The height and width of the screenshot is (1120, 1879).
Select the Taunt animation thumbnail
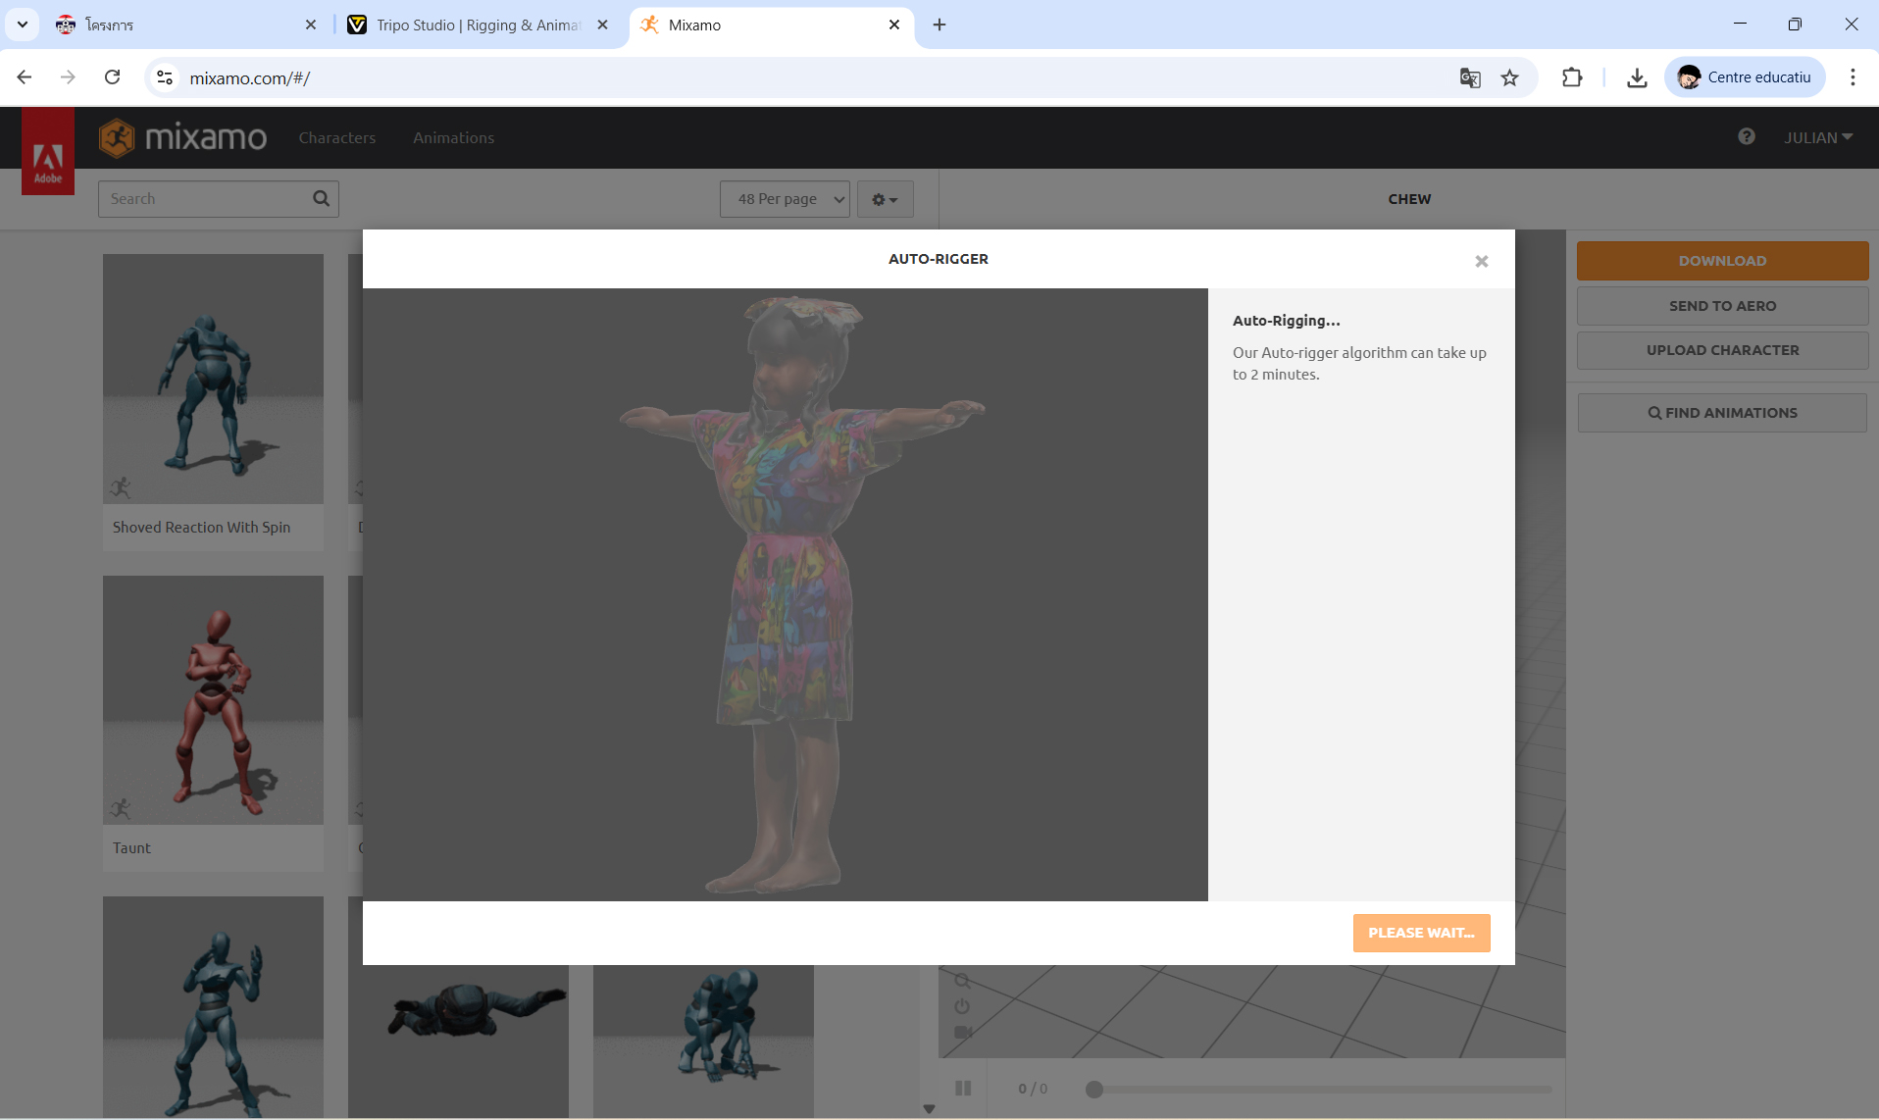click(x=213, y=700)
